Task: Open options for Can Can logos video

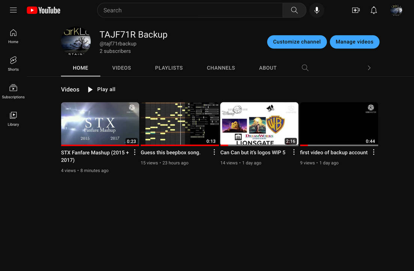Action: [294, 153]
